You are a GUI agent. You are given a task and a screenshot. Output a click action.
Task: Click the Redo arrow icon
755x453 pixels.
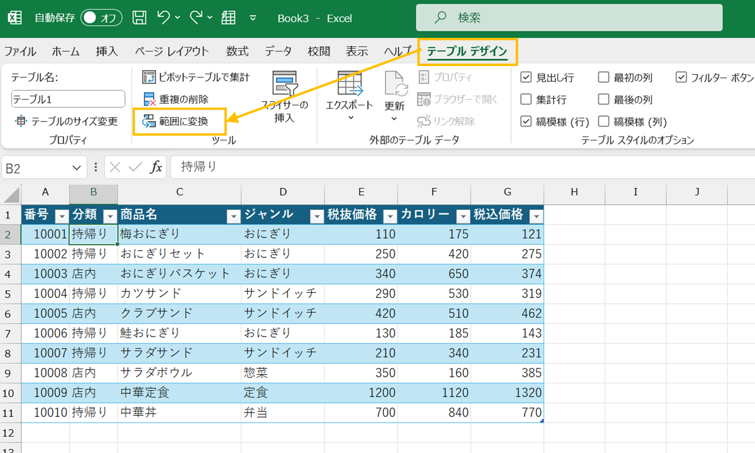point(196,18)
